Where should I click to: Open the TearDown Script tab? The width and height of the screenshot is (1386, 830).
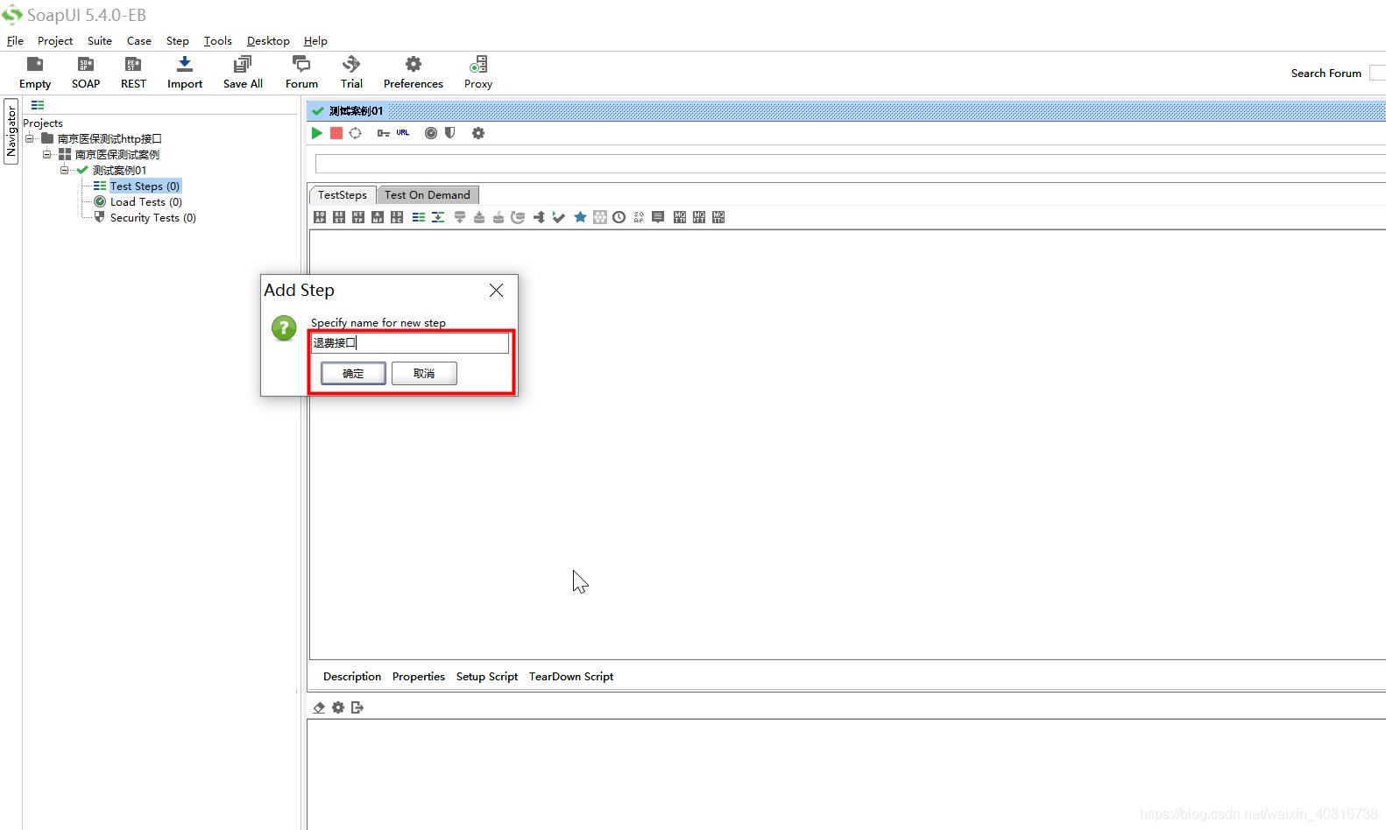point(571,677)
